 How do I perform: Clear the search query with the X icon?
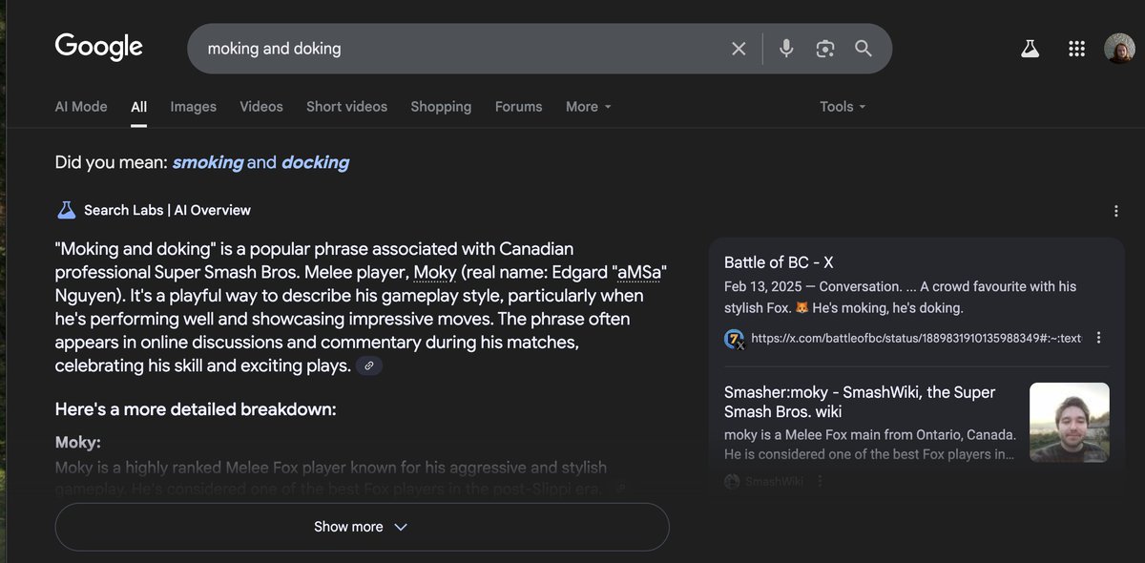pyautogui.click(x=739, y=49)
